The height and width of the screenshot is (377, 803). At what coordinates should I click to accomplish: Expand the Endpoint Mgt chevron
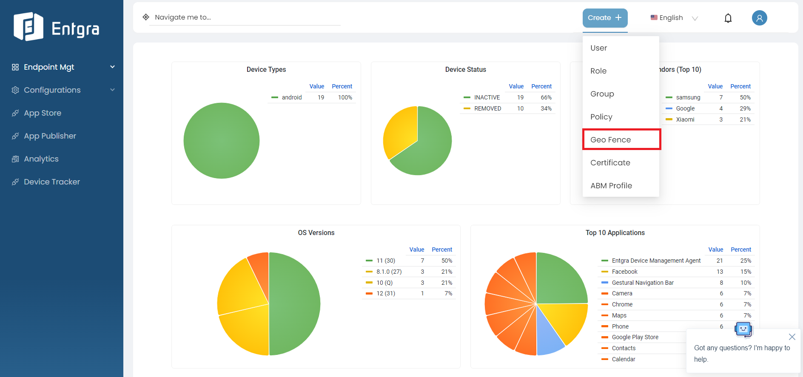pyautogui.click(x=112, y=67)
